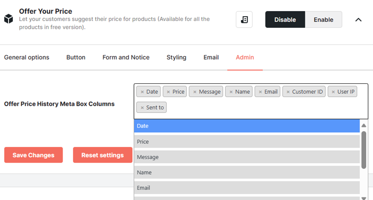
Task: Open the documentation icon button
Action: pos(244,20)
